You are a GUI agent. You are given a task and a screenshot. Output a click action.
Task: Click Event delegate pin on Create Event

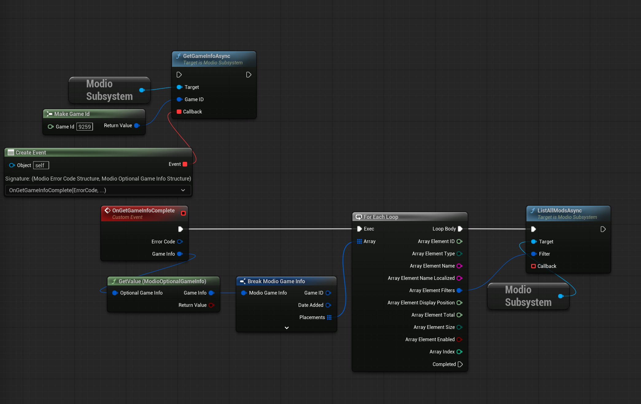[185, 164]
